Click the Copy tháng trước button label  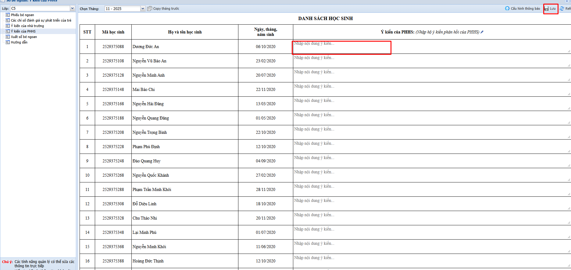166,9
